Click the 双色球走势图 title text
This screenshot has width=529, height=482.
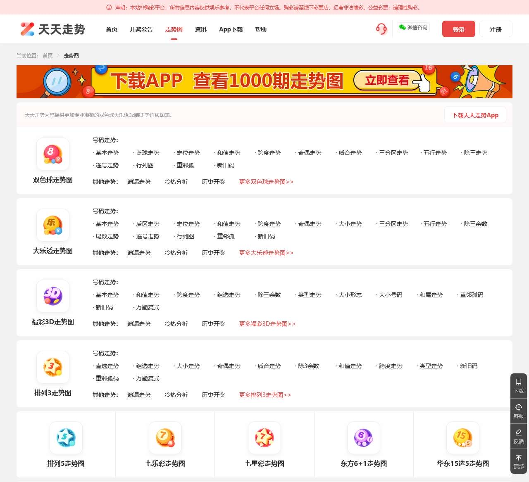click(x=53, y=180)
